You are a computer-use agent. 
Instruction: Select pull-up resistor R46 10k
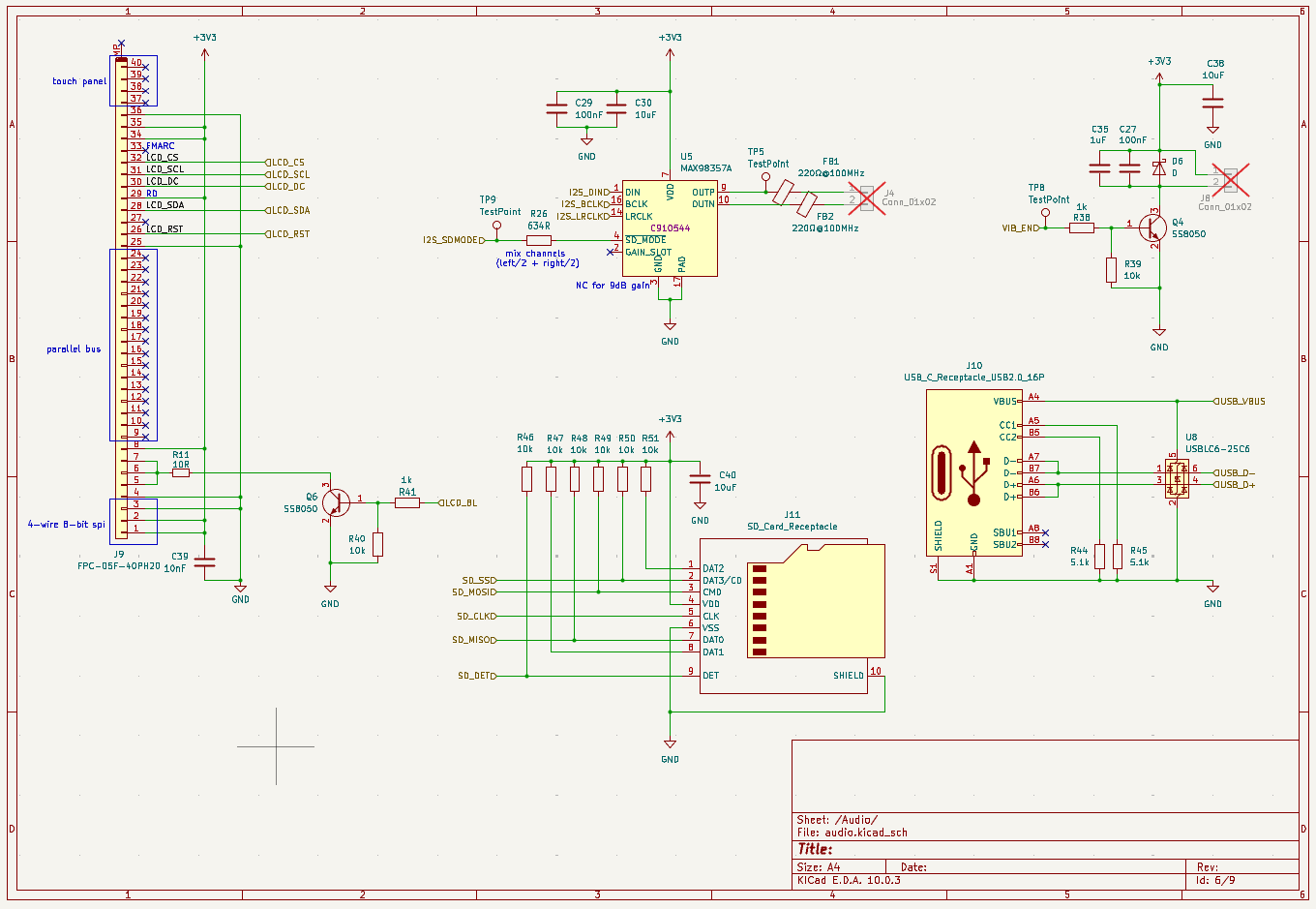(x=526, y=479)
